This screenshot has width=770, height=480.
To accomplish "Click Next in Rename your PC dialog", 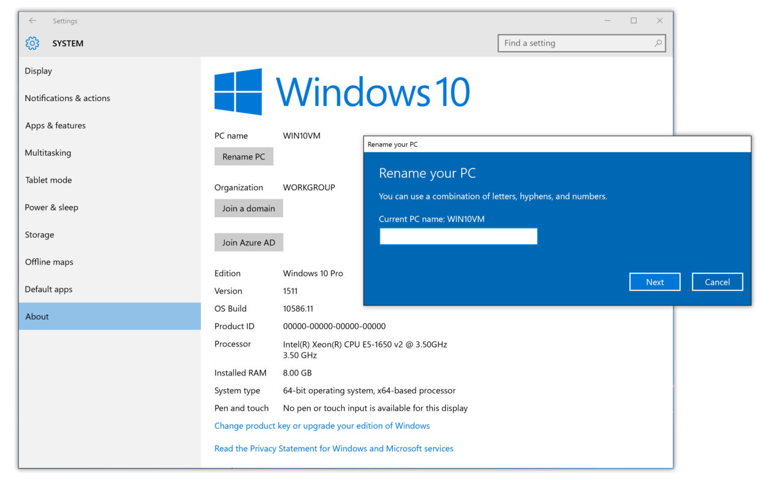I will pyautogui.click(x=654, y=282).
